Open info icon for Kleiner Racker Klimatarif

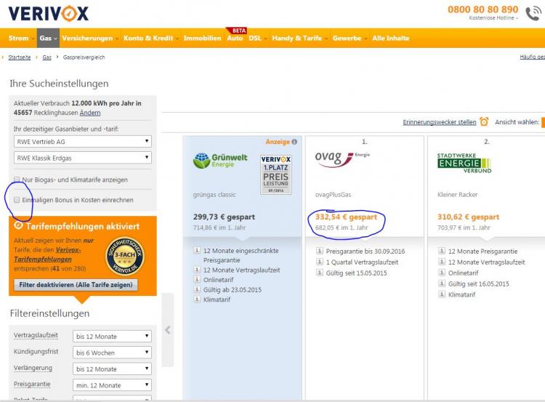click(442, 294)
